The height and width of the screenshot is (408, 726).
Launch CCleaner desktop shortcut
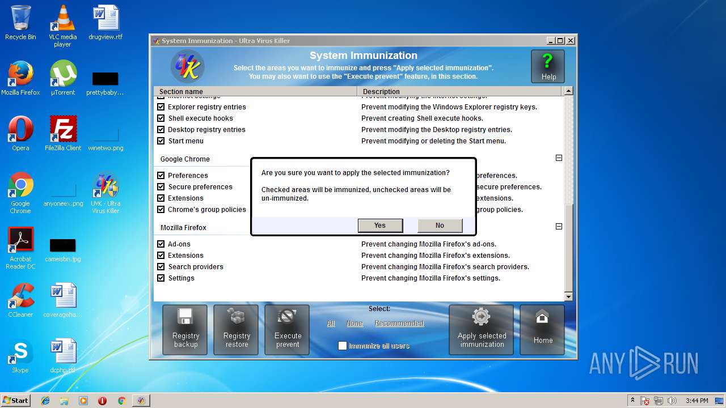20,300
